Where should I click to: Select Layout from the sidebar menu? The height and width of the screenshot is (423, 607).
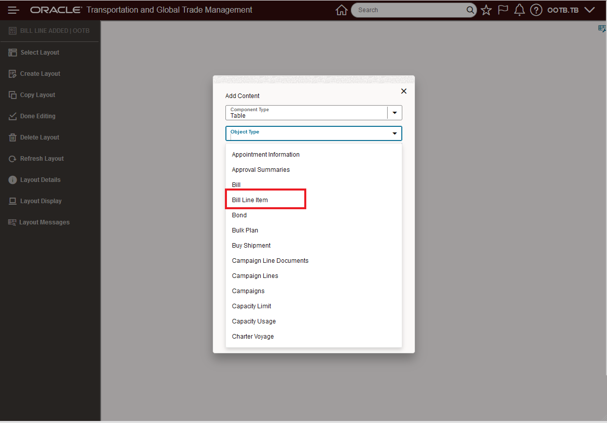(x=40, y=52)
